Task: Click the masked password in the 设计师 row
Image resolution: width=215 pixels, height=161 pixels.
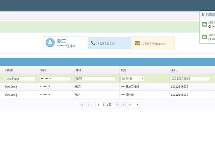Action: coord(45,95)
